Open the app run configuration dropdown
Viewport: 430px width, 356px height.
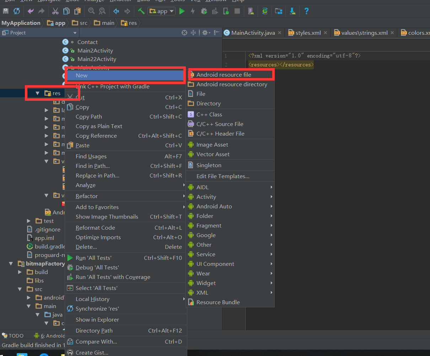click(x=161, y=11)
